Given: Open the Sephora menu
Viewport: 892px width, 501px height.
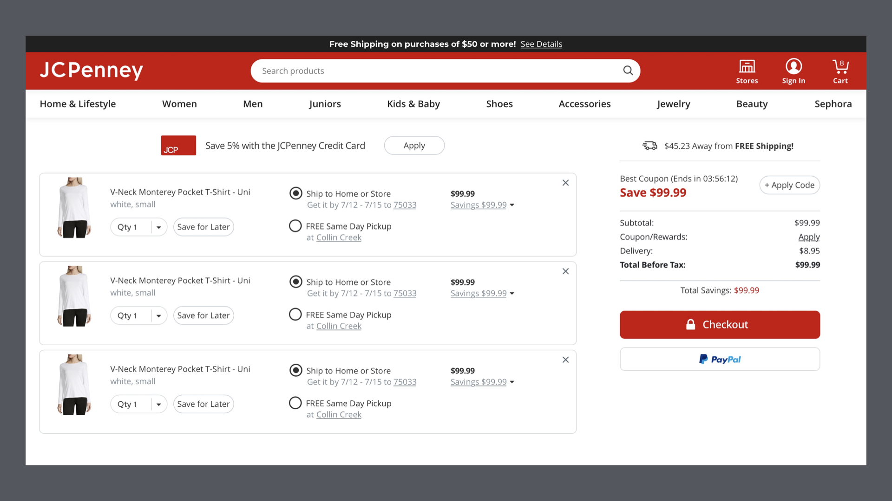Looking at the screenshot, I should (x=833, y=104).
